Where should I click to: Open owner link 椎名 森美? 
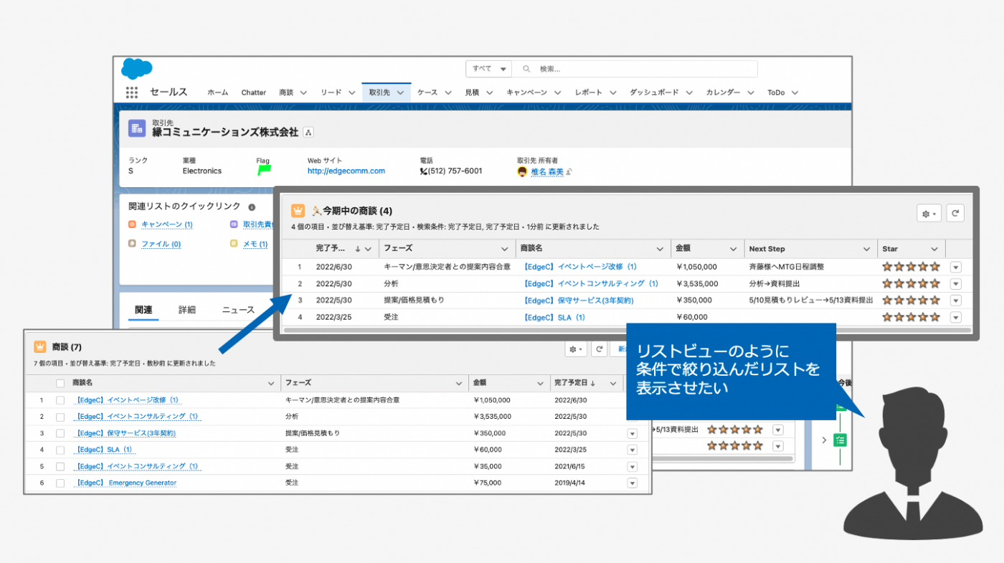547,172
